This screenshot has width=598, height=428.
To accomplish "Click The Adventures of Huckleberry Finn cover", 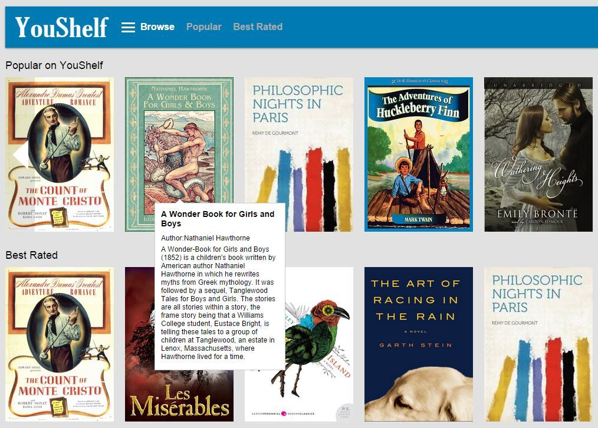I will 419,154.
